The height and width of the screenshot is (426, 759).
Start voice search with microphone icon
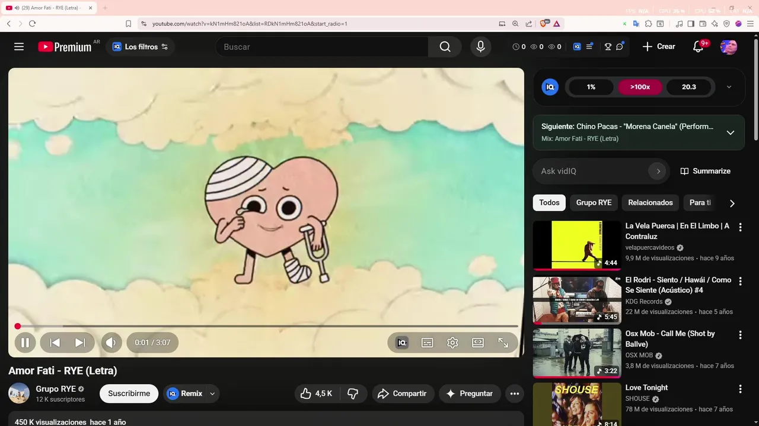(x=480, y=47)
